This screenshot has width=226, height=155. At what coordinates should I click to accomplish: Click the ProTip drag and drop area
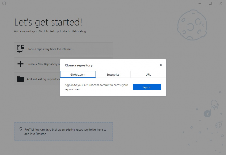(63, 132)
